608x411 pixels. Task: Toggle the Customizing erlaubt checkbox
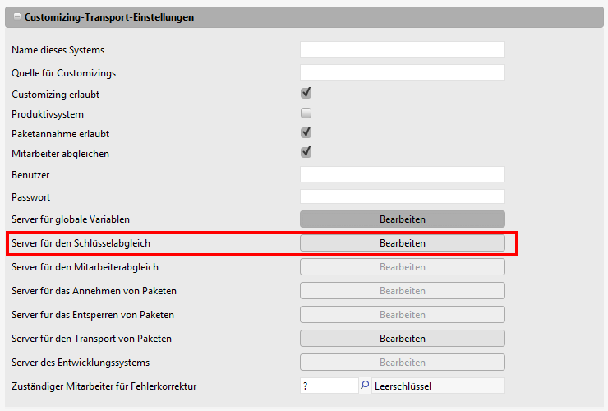coord(306,94)
